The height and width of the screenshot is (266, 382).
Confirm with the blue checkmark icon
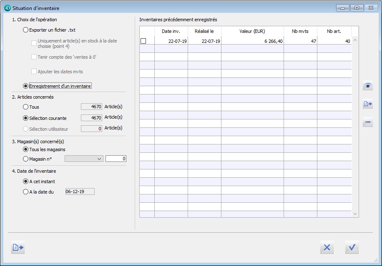[352, 247]
